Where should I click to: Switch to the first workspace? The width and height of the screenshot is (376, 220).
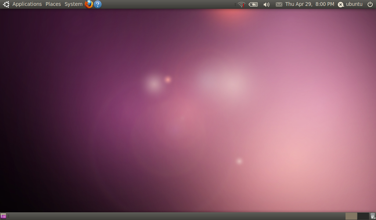[351, 216]
